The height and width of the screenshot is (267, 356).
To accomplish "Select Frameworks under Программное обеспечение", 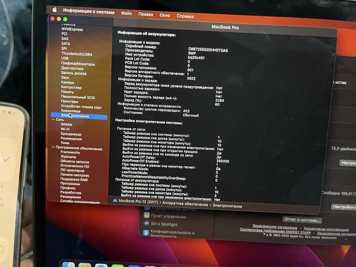I will click(70, 152).
